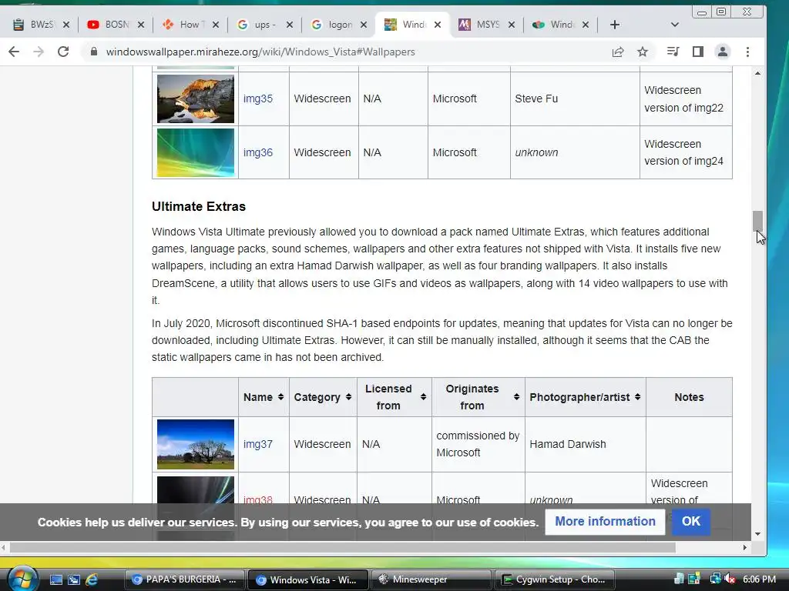Open img35 mountain wallpaper thumbnail
789x591 pixels.
pyautogui.click(x=195, y=98)
